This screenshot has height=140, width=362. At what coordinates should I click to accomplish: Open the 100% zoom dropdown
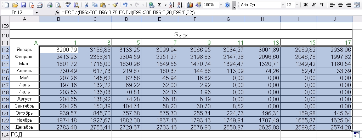[x=221, y=5]
